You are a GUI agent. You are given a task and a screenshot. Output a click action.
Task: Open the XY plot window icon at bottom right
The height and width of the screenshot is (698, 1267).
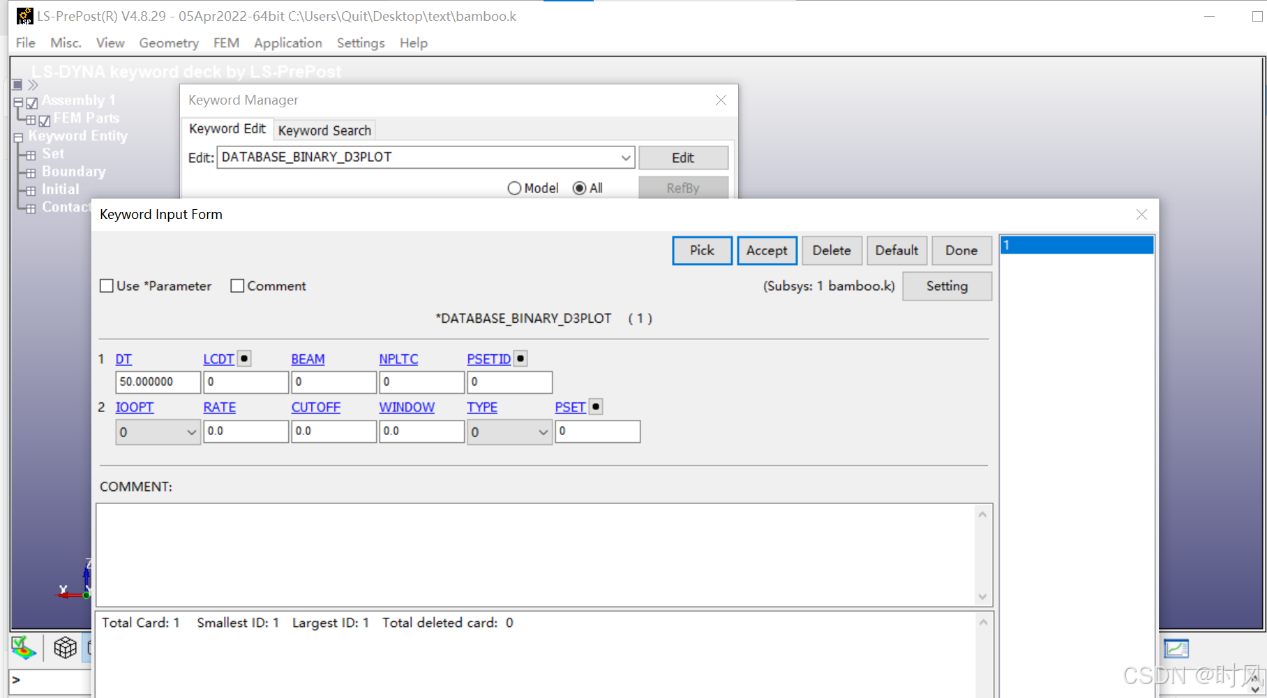[x=1176, y=648]
